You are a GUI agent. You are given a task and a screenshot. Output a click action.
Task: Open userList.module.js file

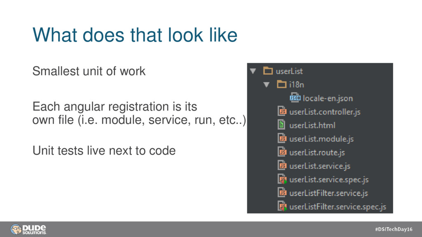click(321, 139)
